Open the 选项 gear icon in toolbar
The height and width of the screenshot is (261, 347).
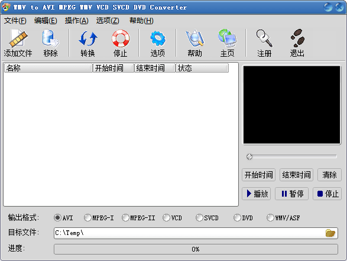tap(158, 38)
